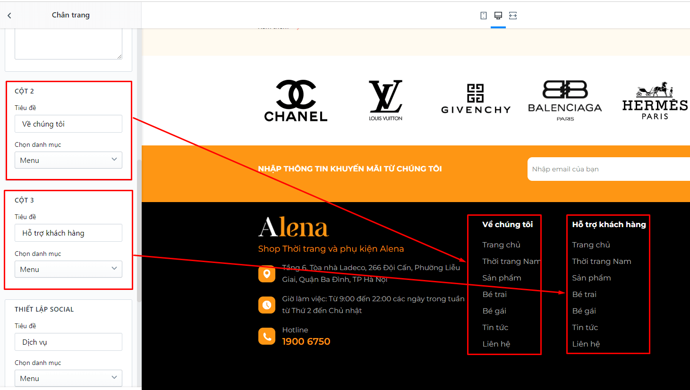The image size is (690, 390).
Task: Open 'Thời trang Nam' under footer 'Về chúng tôi'
Action: click(511, 261)
